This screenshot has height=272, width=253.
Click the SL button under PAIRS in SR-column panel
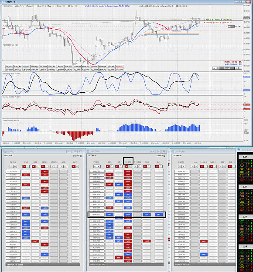pyautogui.click(x=95, y=166)
